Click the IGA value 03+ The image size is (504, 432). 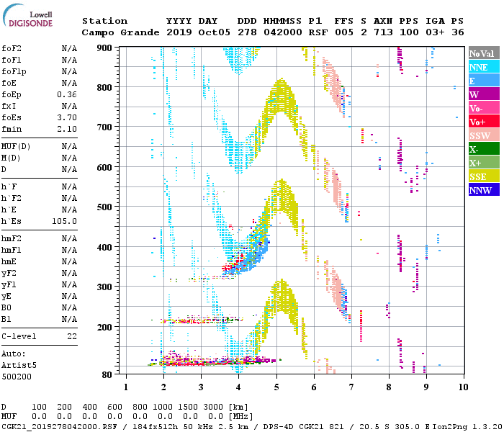point(435,32)
